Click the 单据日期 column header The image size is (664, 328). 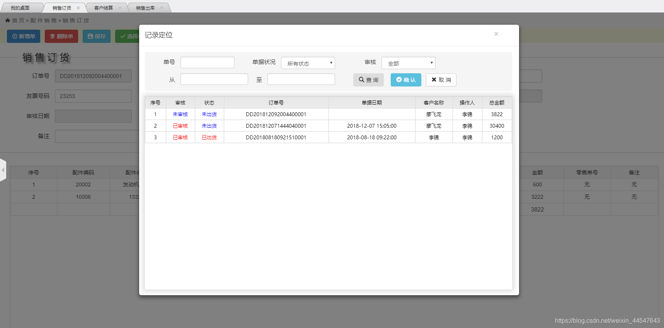tap(372, 103)
